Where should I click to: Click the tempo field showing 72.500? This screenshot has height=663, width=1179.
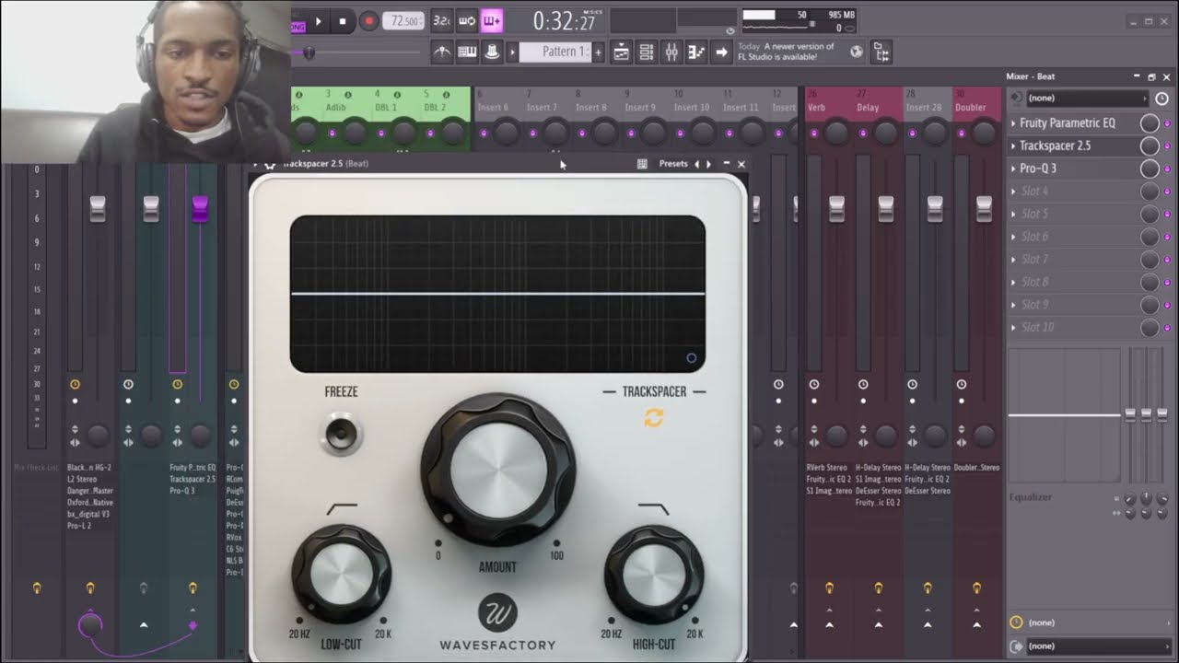tap(403, 20)
